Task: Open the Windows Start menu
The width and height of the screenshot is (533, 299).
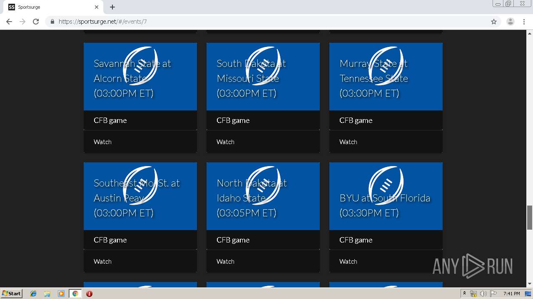Action: (x=11, y=294)
